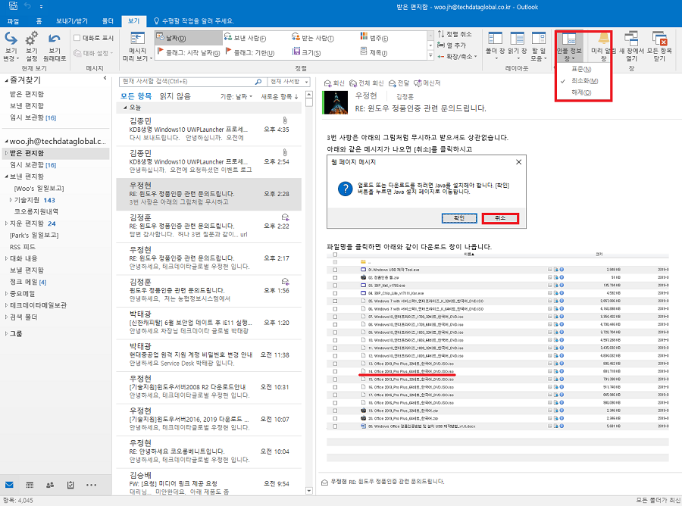682x506 pixels.
Task: Select 최소화(M) checked option in menu
Action: tap(584, 81)
